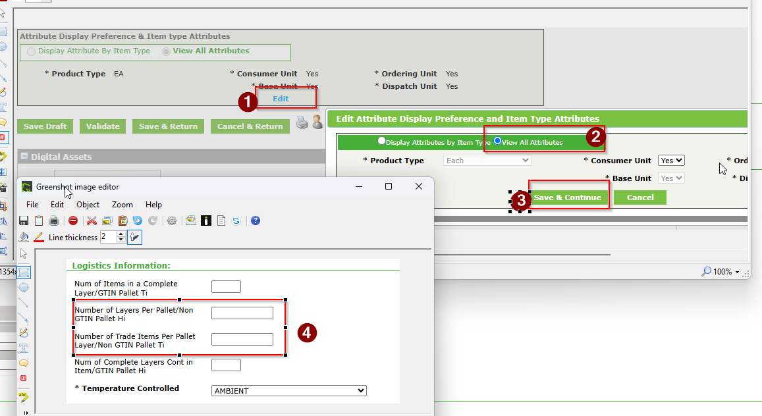Select the Draw ellipse tool in Greenshot
The image size is (762, 416).
coord(23,288)
